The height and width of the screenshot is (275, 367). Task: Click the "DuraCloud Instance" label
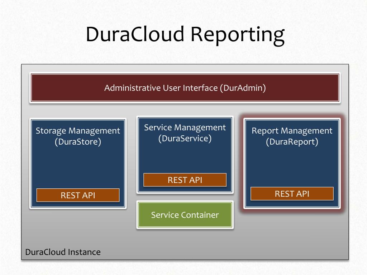[x=63, y=252]
